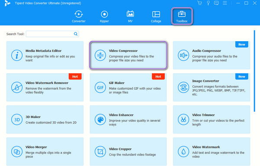Screen dimensions: 260x166
Task: Open Video Merger title text
Action: point(36,147)
